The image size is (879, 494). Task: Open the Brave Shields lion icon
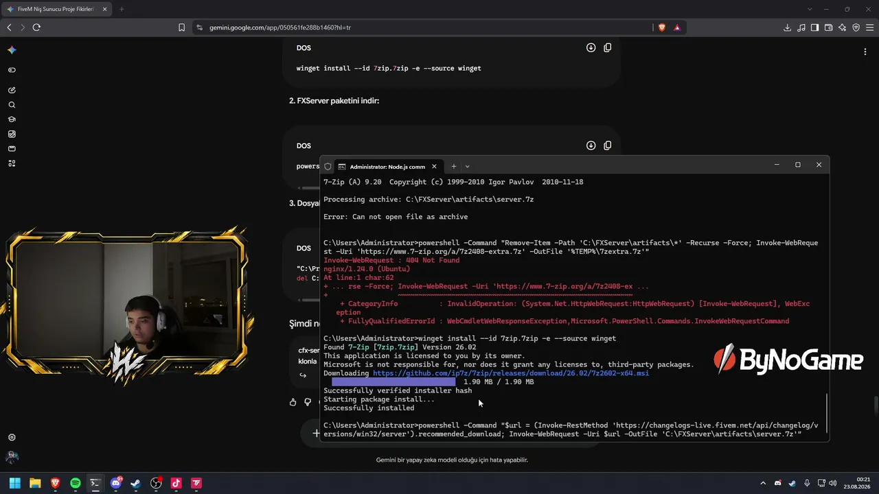tap(662, 27)
